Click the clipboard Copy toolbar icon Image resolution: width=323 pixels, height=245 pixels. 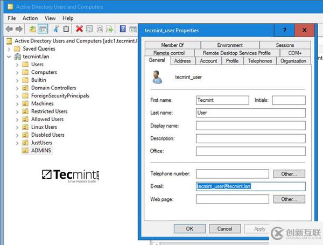tap(66, 29)
